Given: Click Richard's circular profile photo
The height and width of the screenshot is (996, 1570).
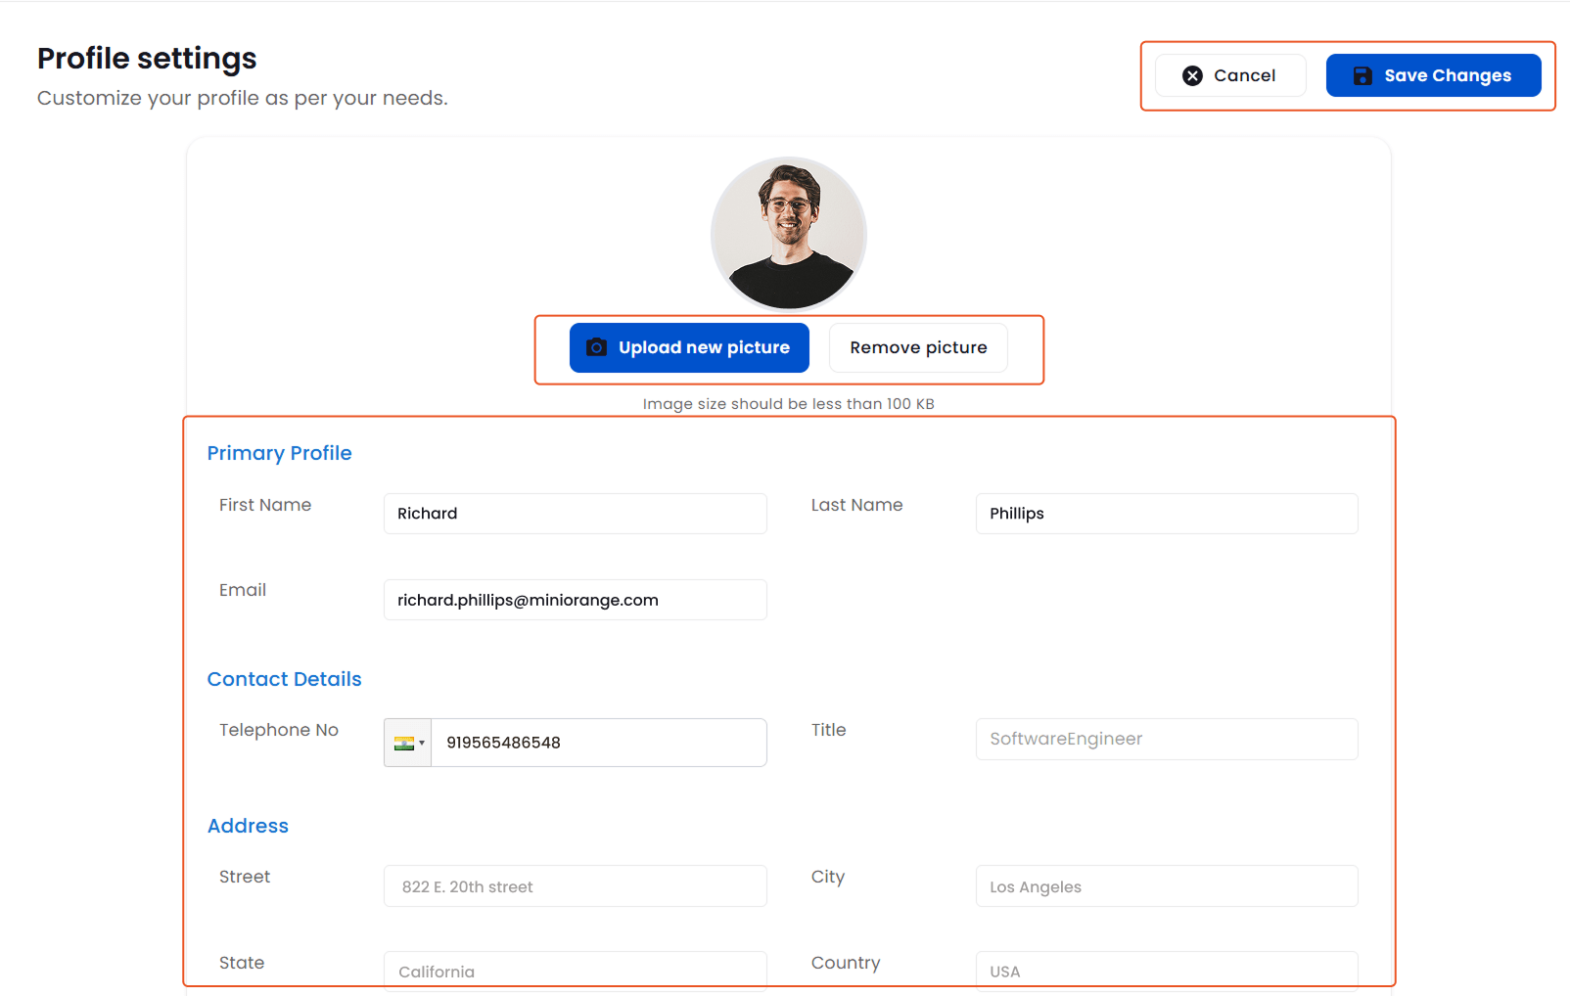Looking at the screenshot, I should pyautogui.click(x=788, y=234).
